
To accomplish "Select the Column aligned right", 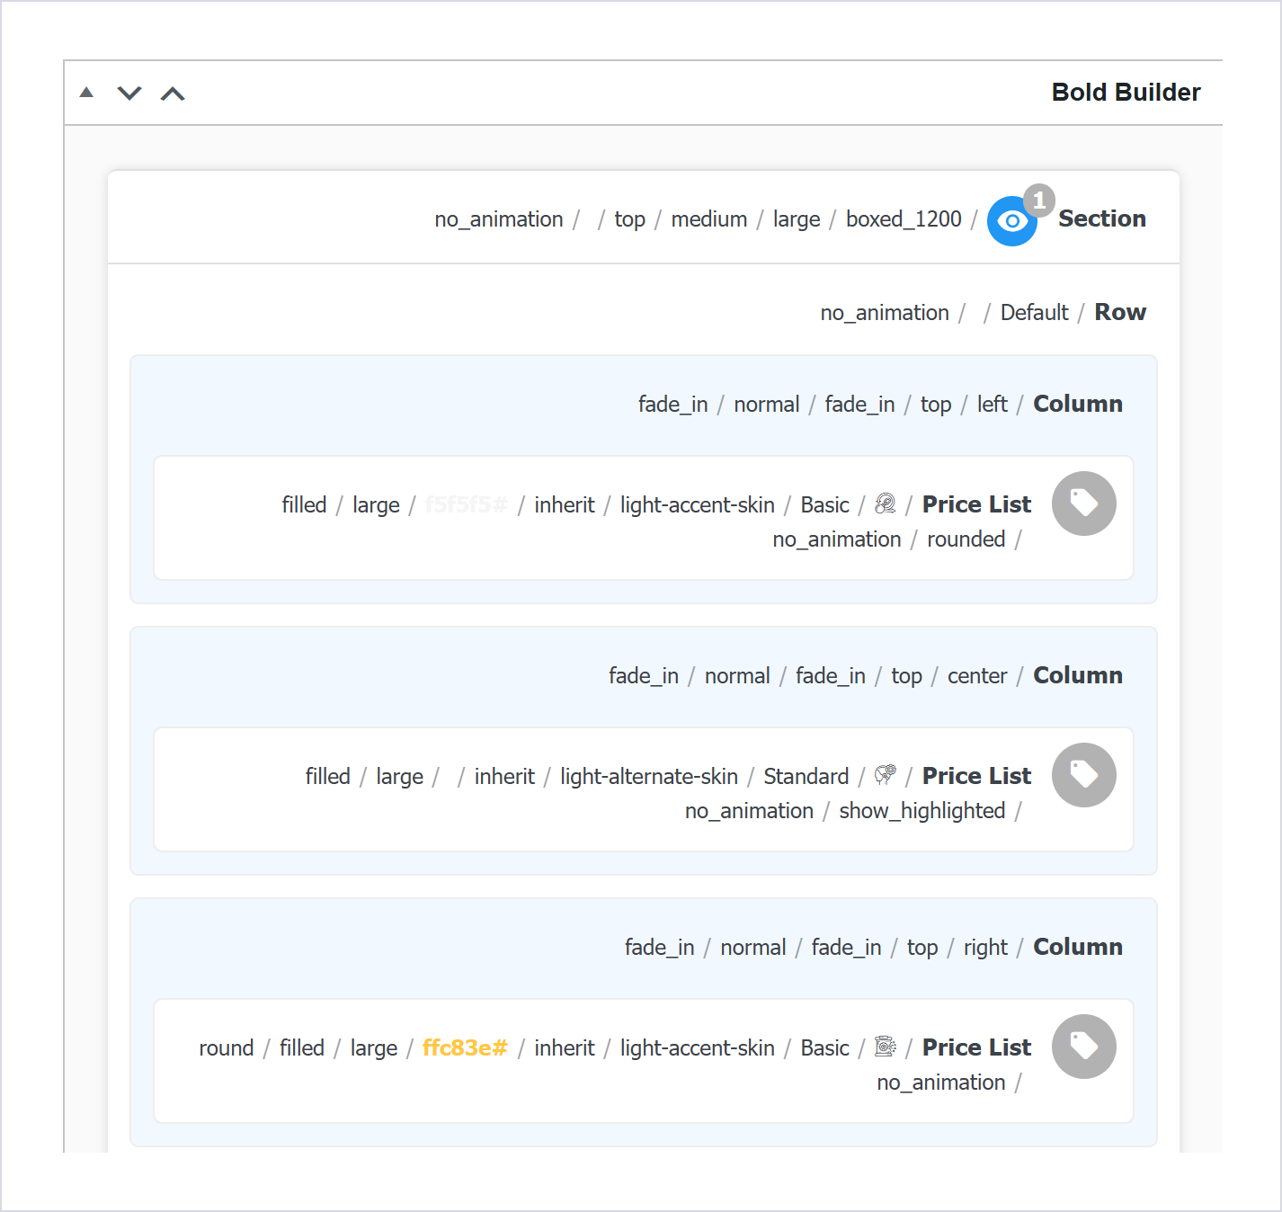I will [1078, 947].
